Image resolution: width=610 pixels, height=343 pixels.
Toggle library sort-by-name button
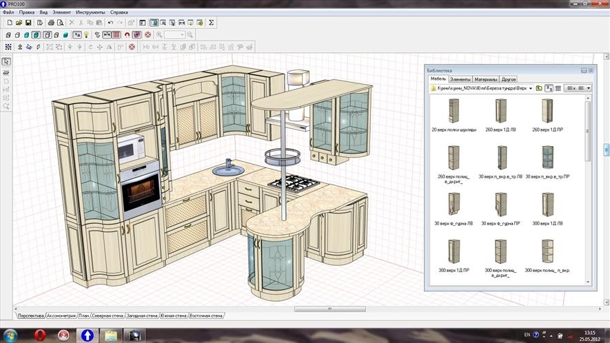pos(549,89)
